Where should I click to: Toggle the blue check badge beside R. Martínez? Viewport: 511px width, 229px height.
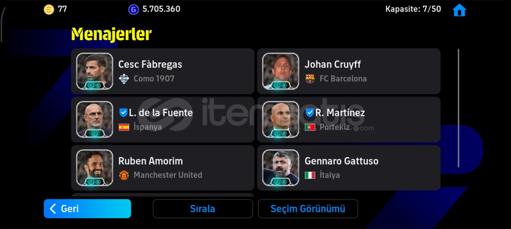pyautogui.click(x=310, y=113)
